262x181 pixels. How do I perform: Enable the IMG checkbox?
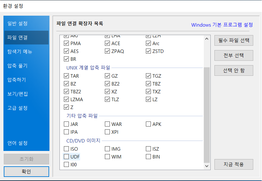pyautogui.click(x=107, y=149)
